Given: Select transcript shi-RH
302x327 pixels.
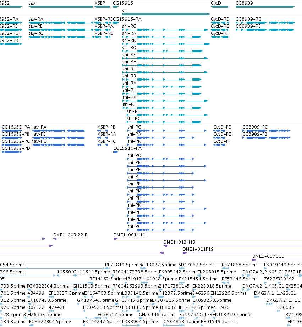Looking at the screenshot, I should (130, 90).
